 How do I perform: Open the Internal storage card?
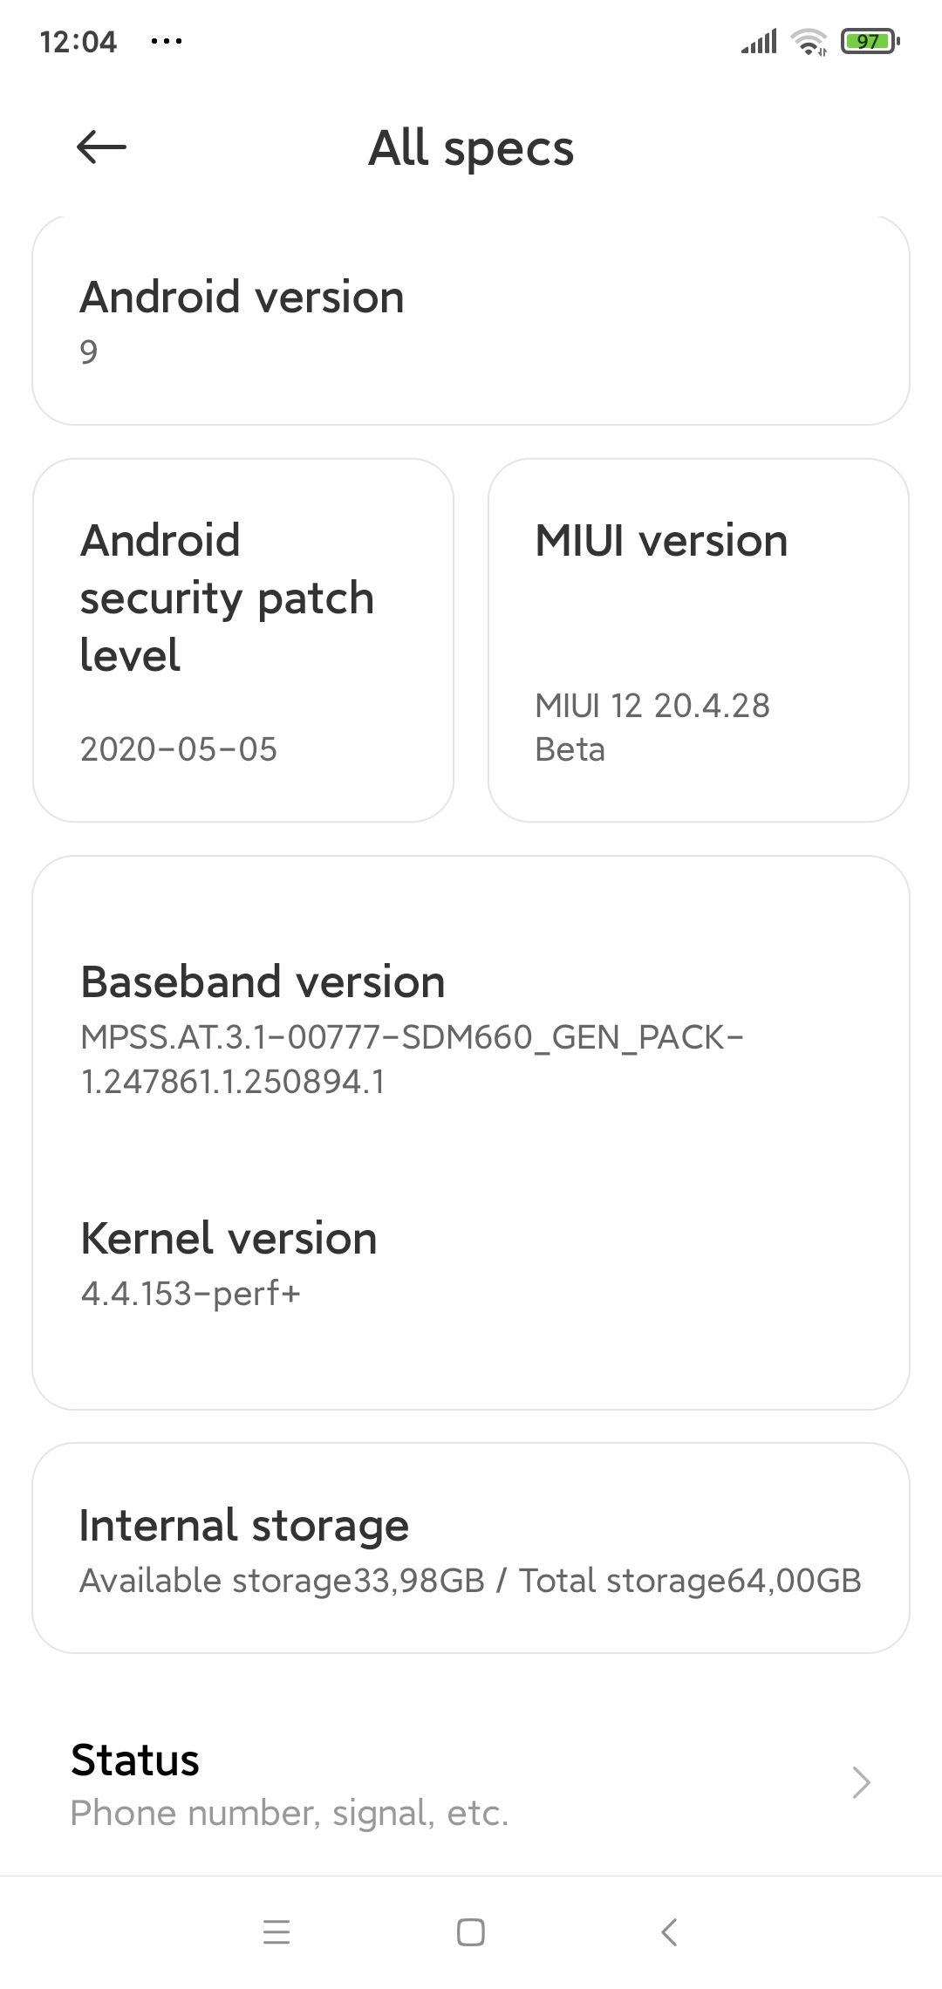pyautogui.click(x=471, y=1548)
